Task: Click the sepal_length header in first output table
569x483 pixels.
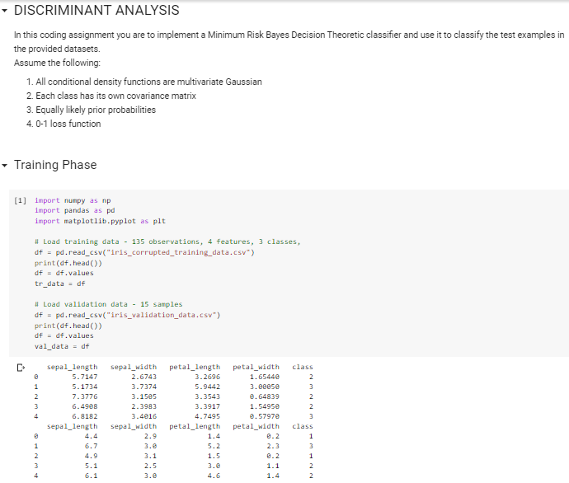Action: tap(73, 367)
